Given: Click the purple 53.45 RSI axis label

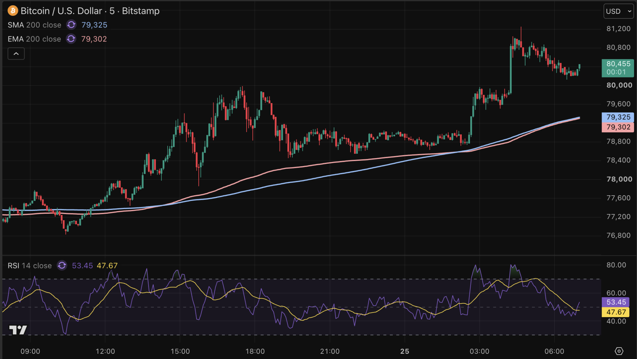Looking at the screenshot, I should coord(616,302).
